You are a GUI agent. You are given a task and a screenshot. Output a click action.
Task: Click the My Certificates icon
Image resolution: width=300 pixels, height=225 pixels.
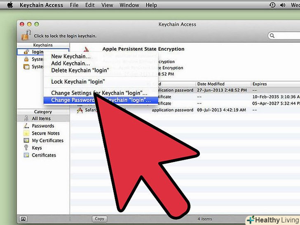click(26, 141)
